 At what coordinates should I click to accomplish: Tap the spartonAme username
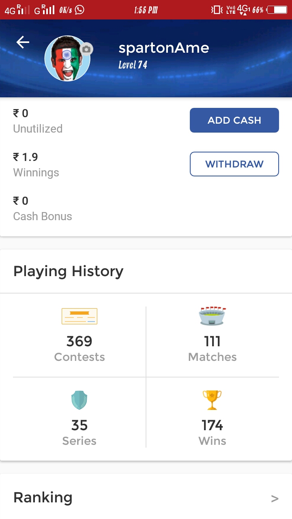(164, 48)
